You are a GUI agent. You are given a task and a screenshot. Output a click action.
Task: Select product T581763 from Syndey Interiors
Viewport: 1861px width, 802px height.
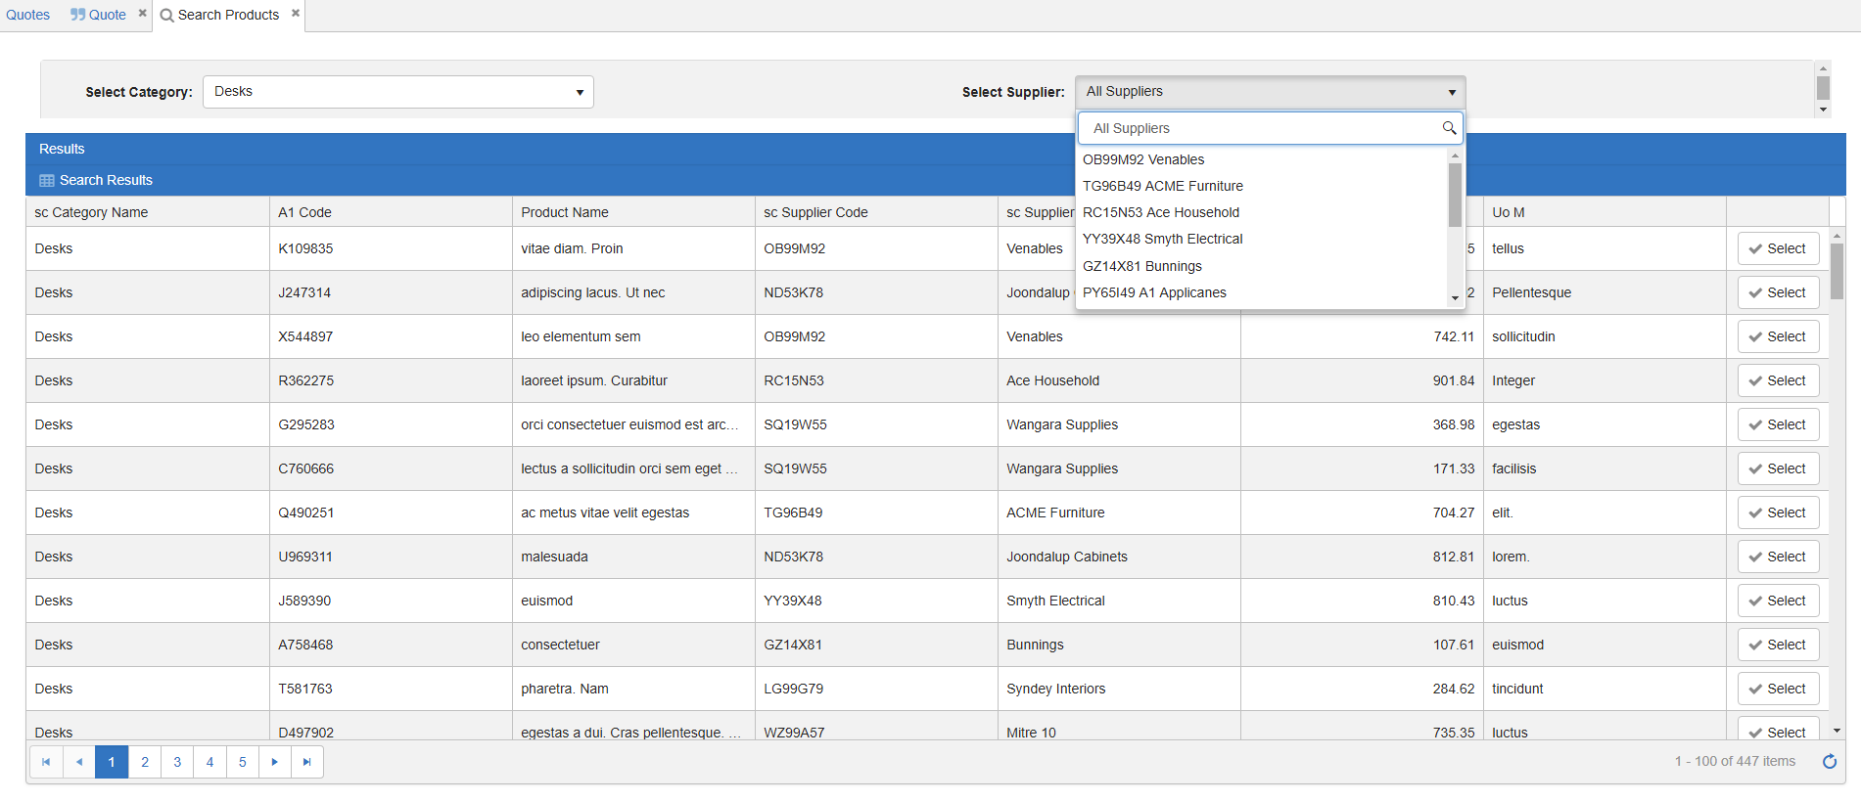(1778, 689)
